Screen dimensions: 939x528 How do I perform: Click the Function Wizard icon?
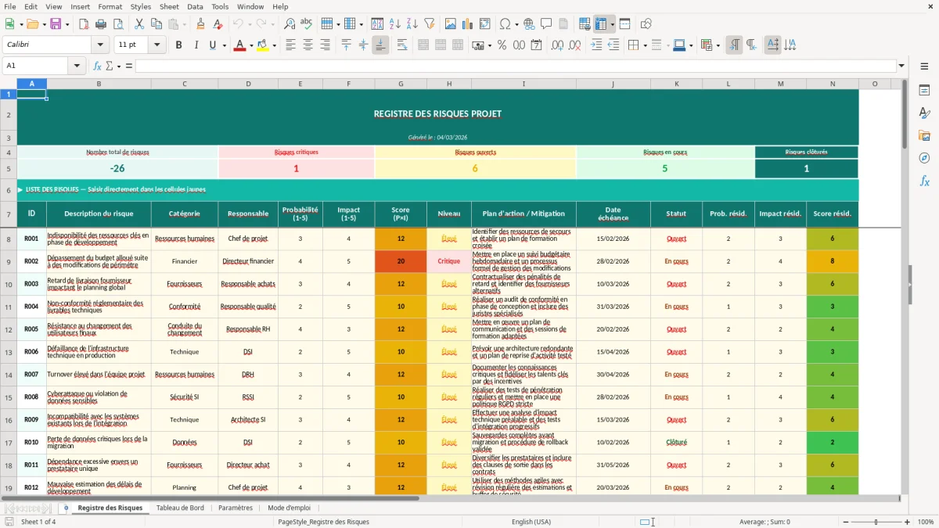[x=97, y=66]
